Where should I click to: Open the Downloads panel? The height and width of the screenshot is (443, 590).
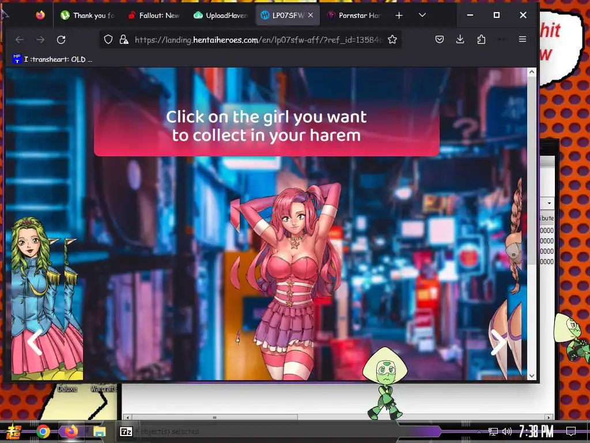460,39
